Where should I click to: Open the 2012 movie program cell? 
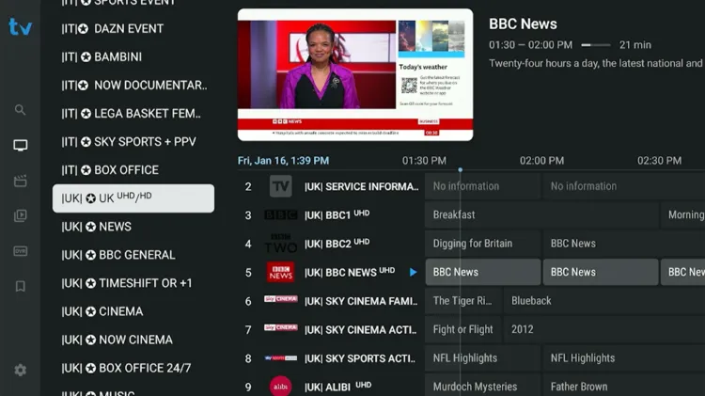(604, 330)
